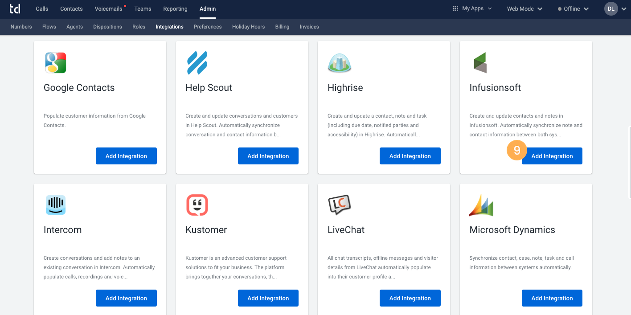Expand the Web Mode dropdown
The width and height of the screenshot is (631, 315).
524,9
